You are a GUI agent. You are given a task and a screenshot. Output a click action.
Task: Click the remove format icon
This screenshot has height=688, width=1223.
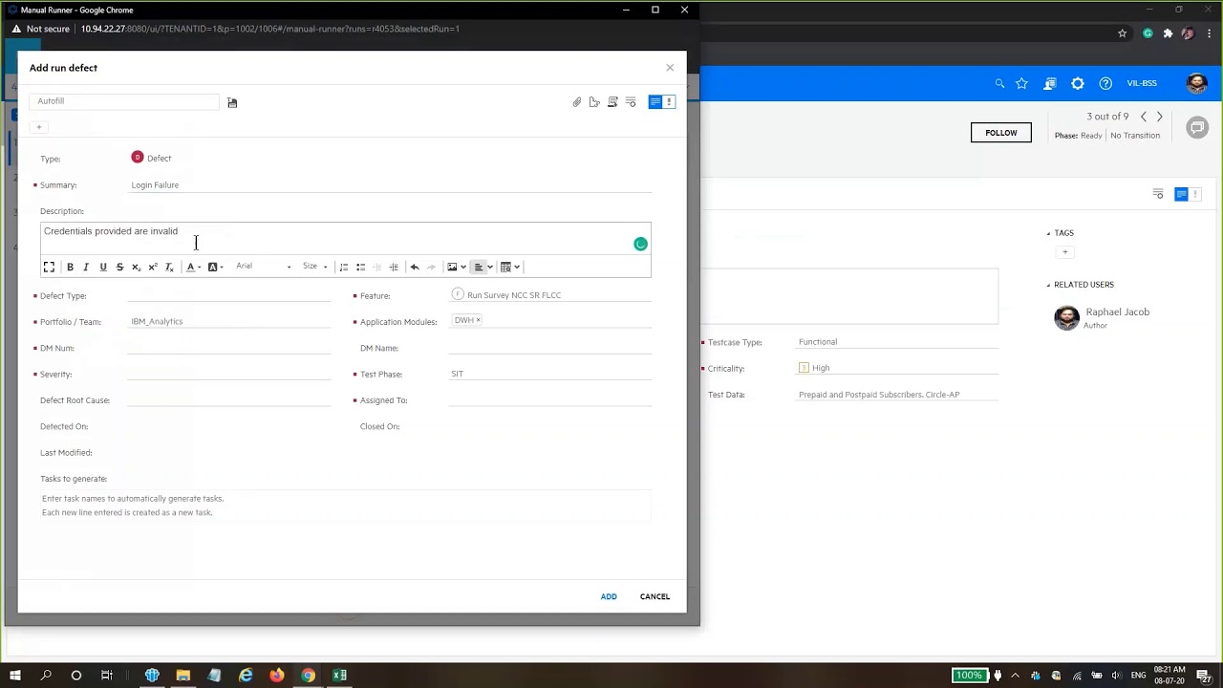[169, 267]
